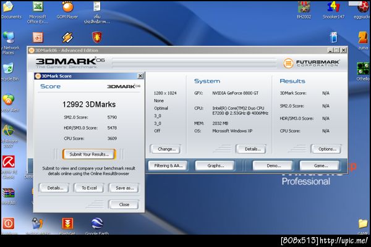
Task: Click the Game... button
Action: tap(320, 165)
